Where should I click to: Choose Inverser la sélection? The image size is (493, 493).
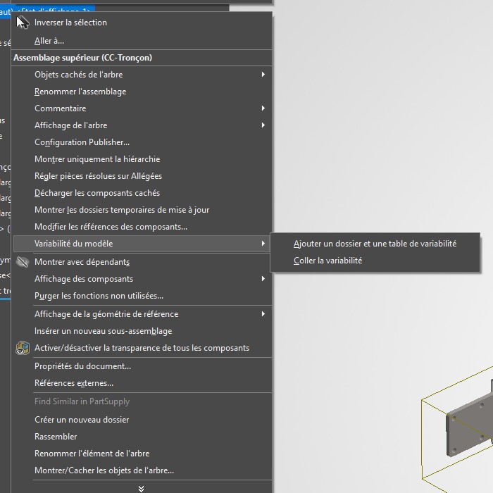coord(70,23)
